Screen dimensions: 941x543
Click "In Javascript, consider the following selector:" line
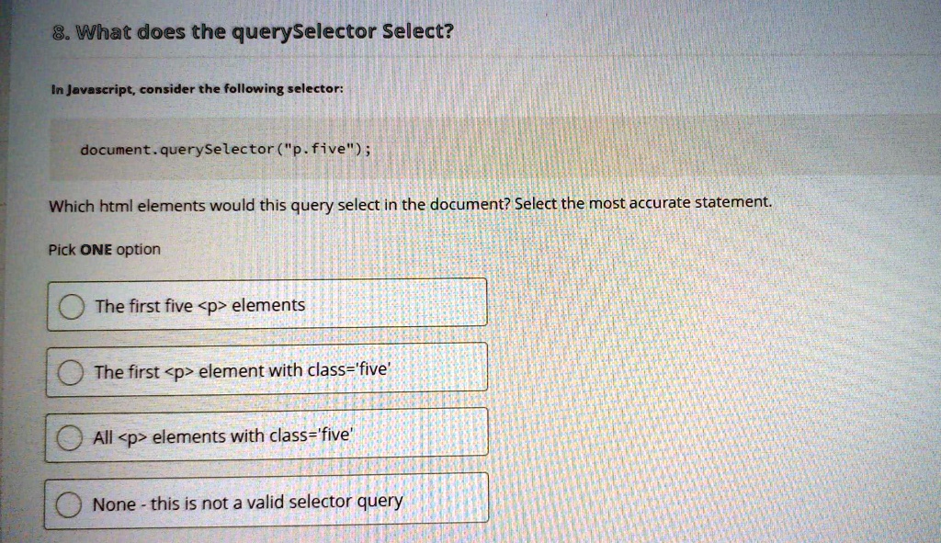click(196, 88)
